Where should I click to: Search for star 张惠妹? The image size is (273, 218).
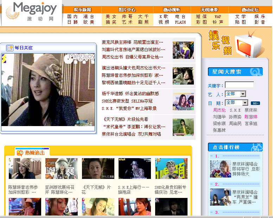click(x=220, y=130)
